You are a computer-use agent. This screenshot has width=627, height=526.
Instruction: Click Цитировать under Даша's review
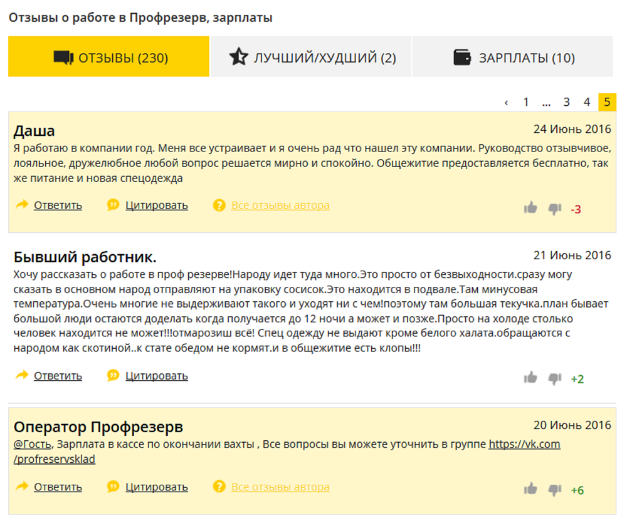pyautogui.click(x=157, y=205)
